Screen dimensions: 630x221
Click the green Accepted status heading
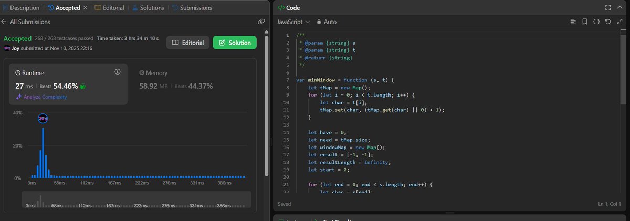point(17,38)
